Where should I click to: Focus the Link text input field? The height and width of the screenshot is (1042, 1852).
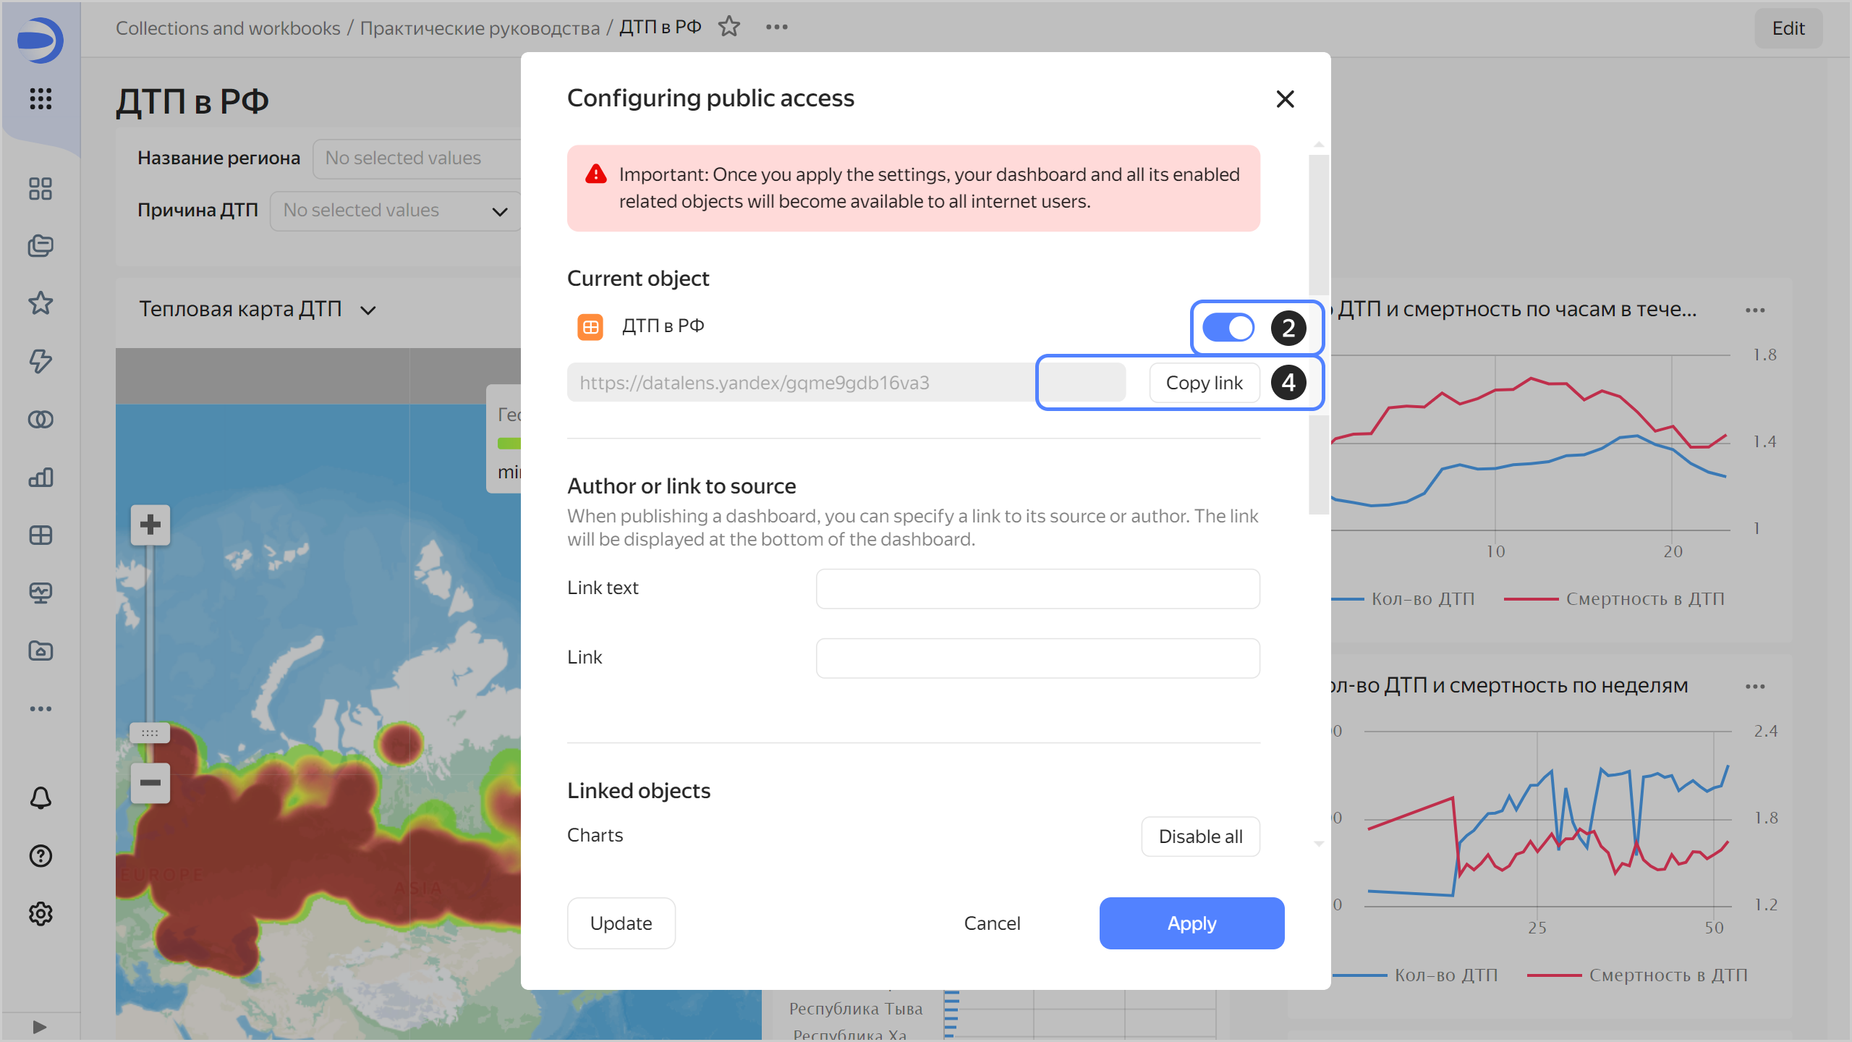[1037, 588]
